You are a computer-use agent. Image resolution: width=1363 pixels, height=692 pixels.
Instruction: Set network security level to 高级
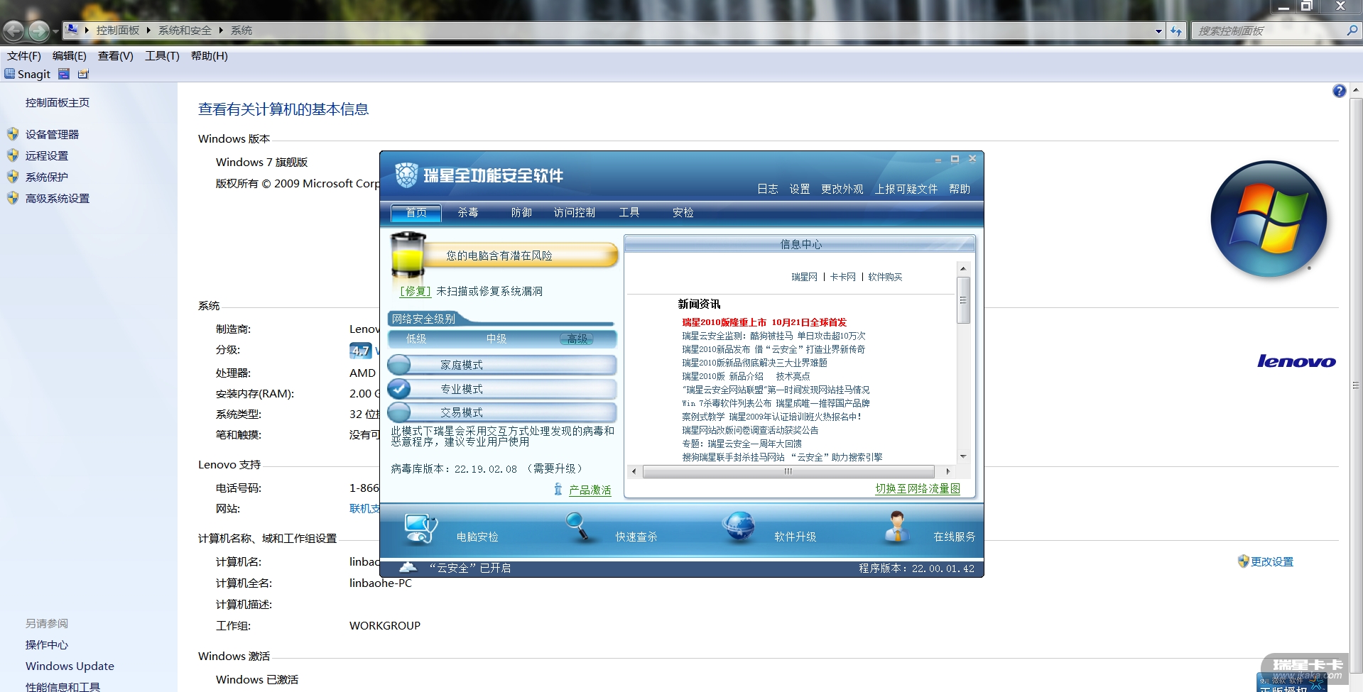577,339
